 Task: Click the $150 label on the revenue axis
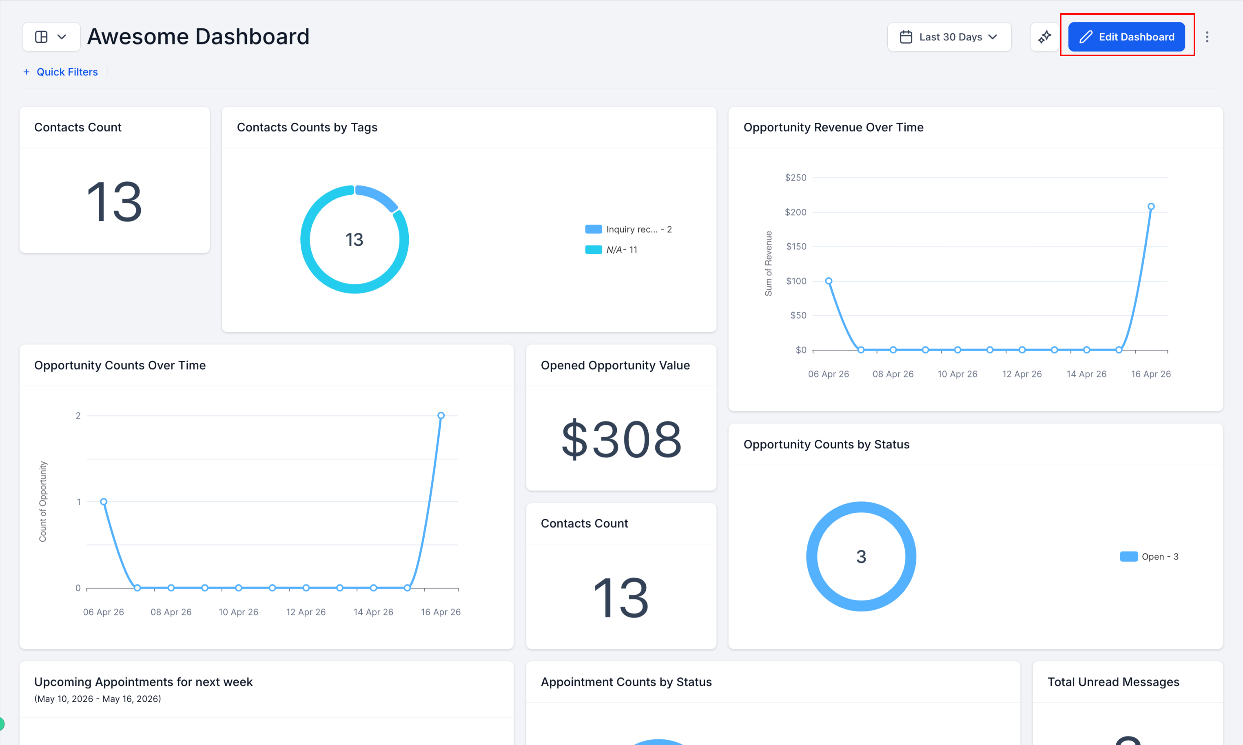click(x=796, y=247)
